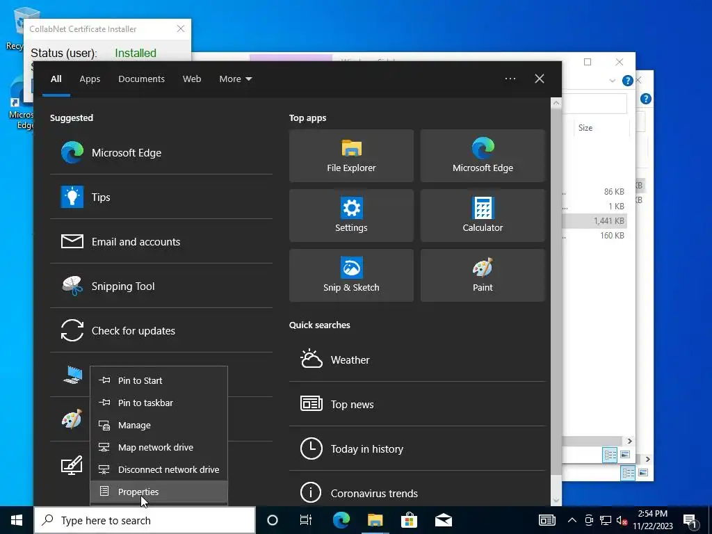Viewport: 712px width, 534px height.
Task: Run the Today in history quick search
Action: coord(417,448)
